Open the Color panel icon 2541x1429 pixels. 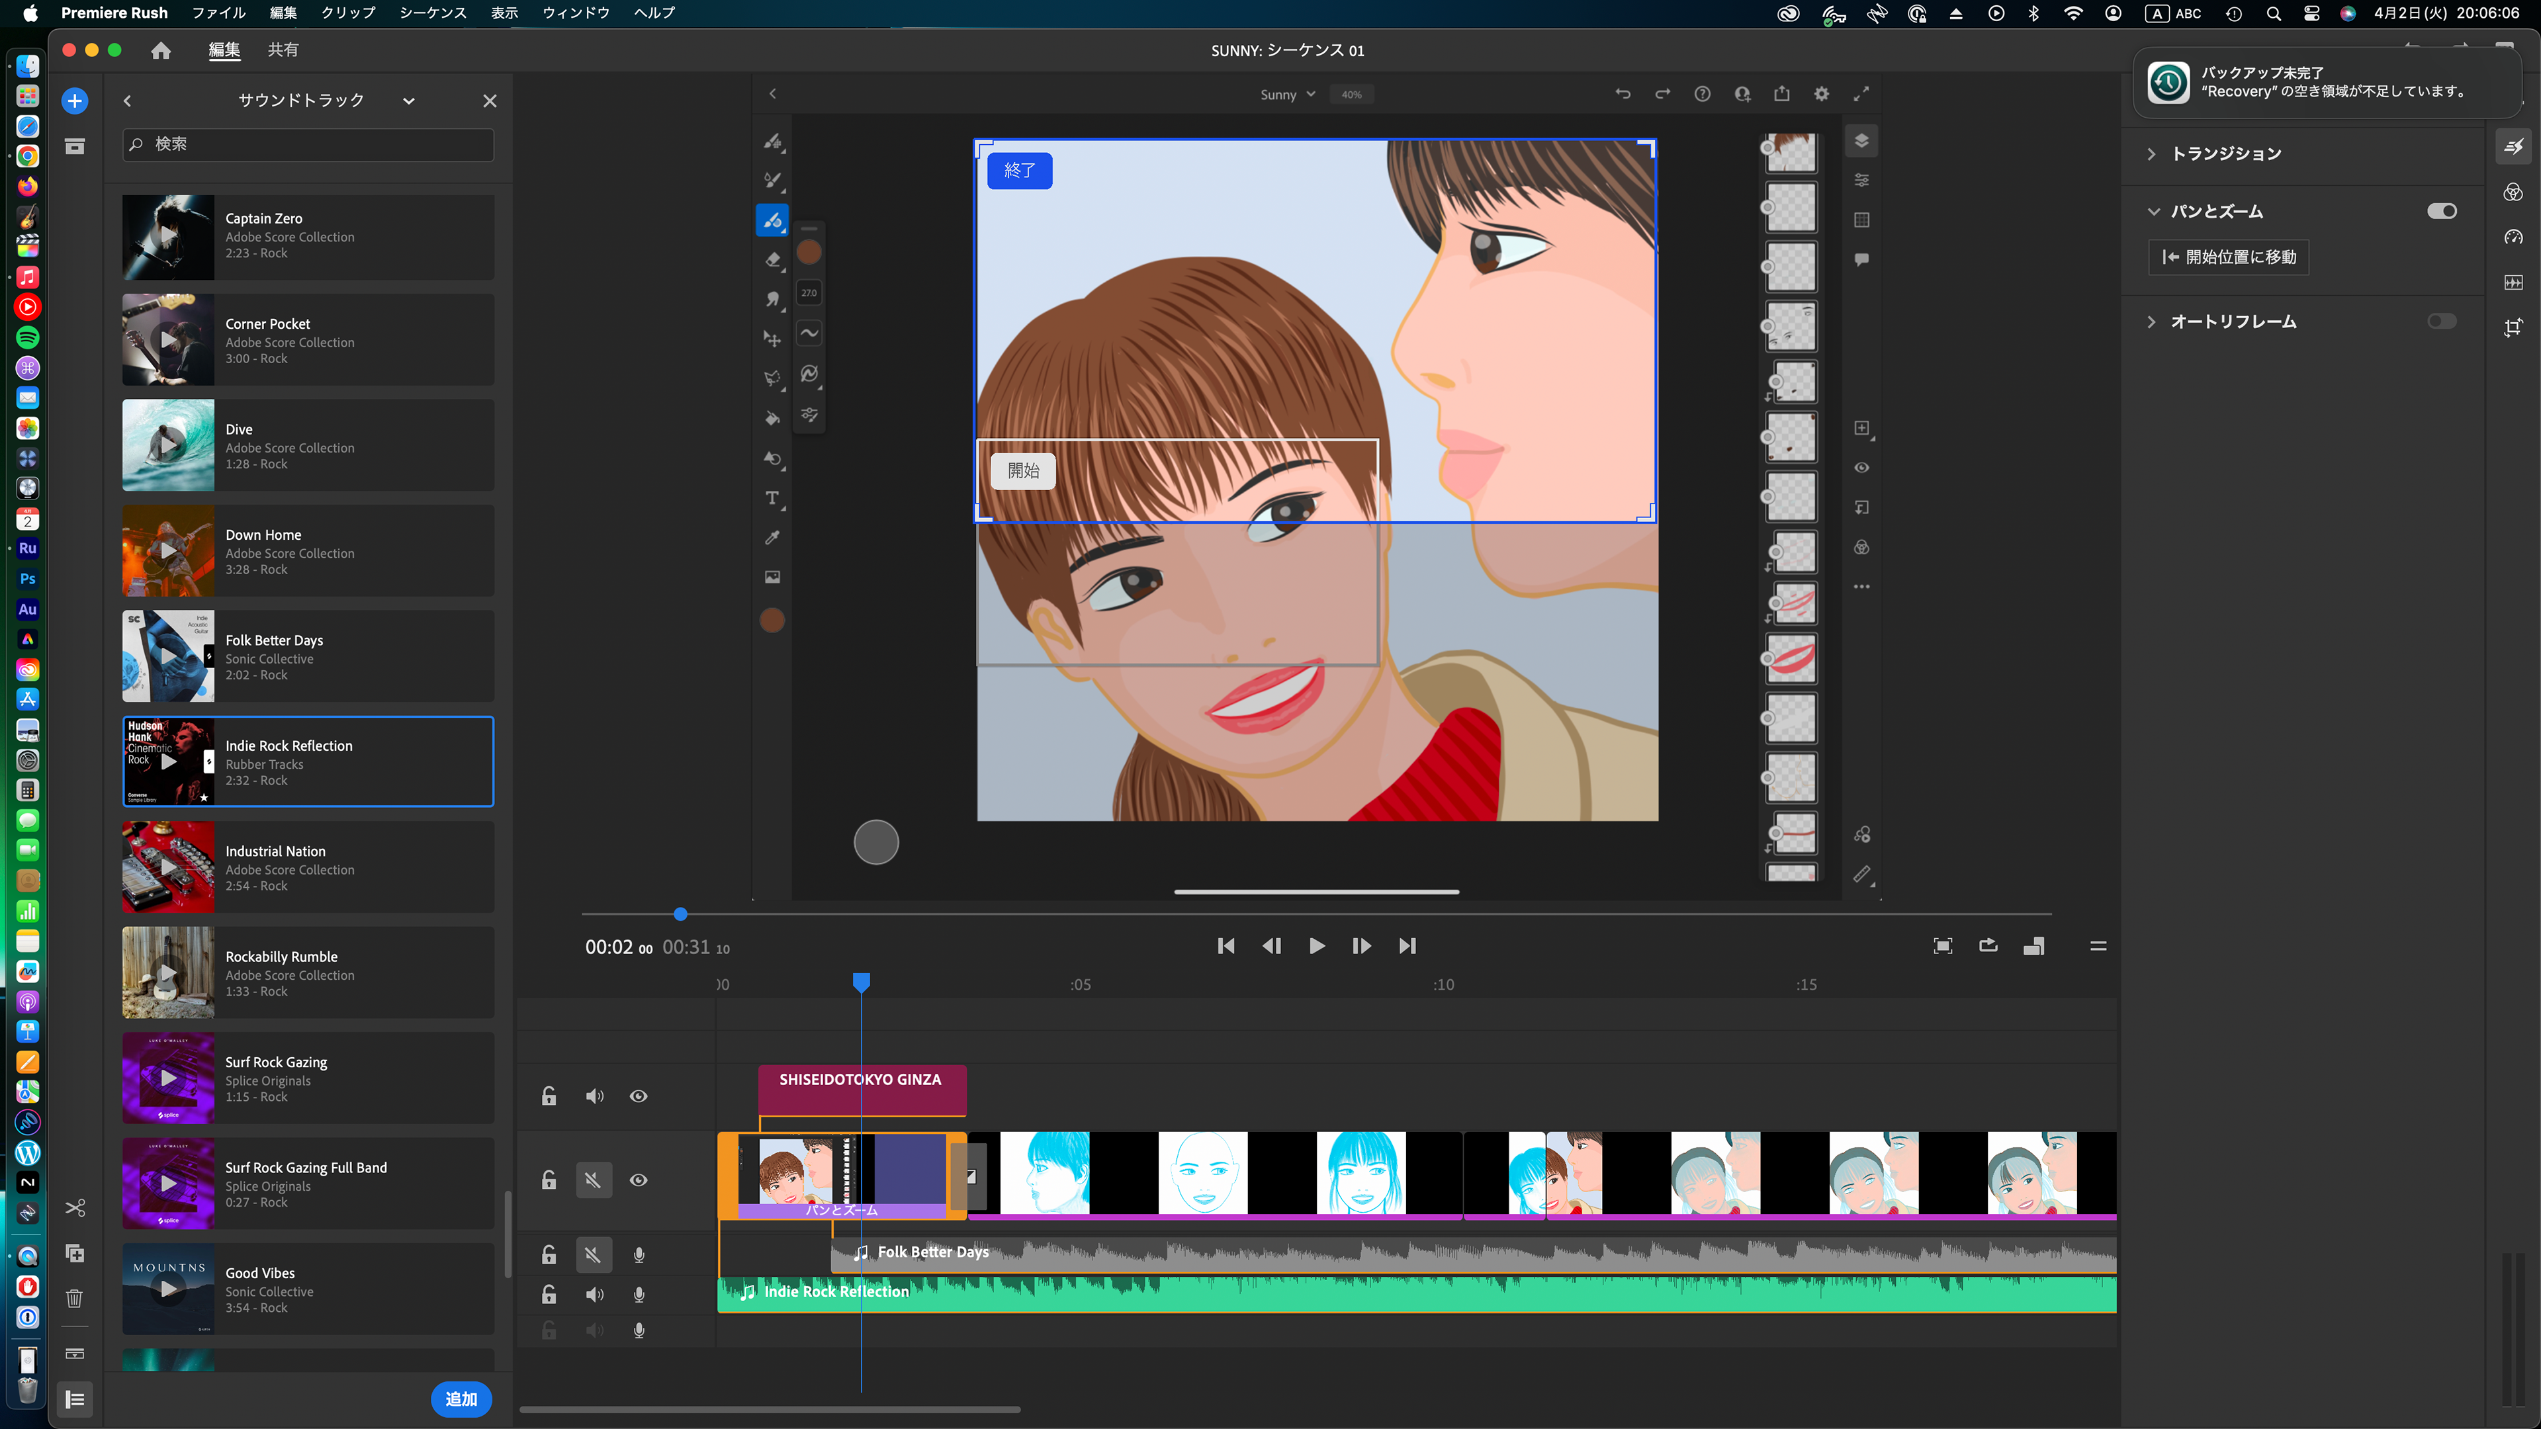pyautogui.click(x=2513, y=193)
